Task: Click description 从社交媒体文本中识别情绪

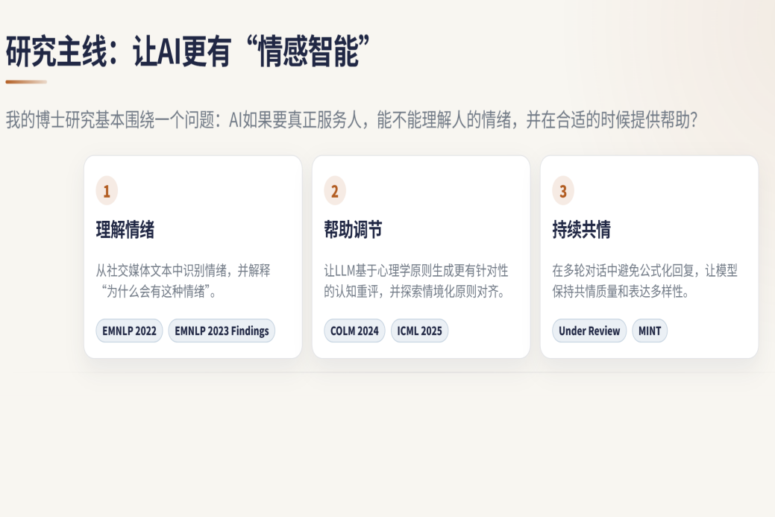Action: pos(183,281)
